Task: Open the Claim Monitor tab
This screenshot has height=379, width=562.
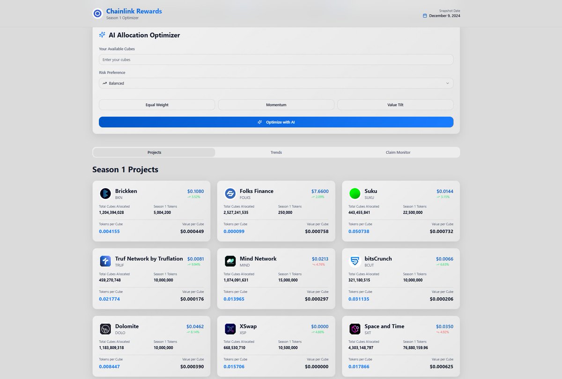Action: click(398, 152)
